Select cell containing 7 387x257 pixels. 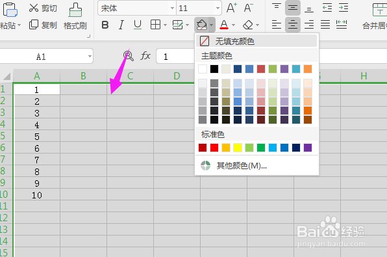click(36, 159)
